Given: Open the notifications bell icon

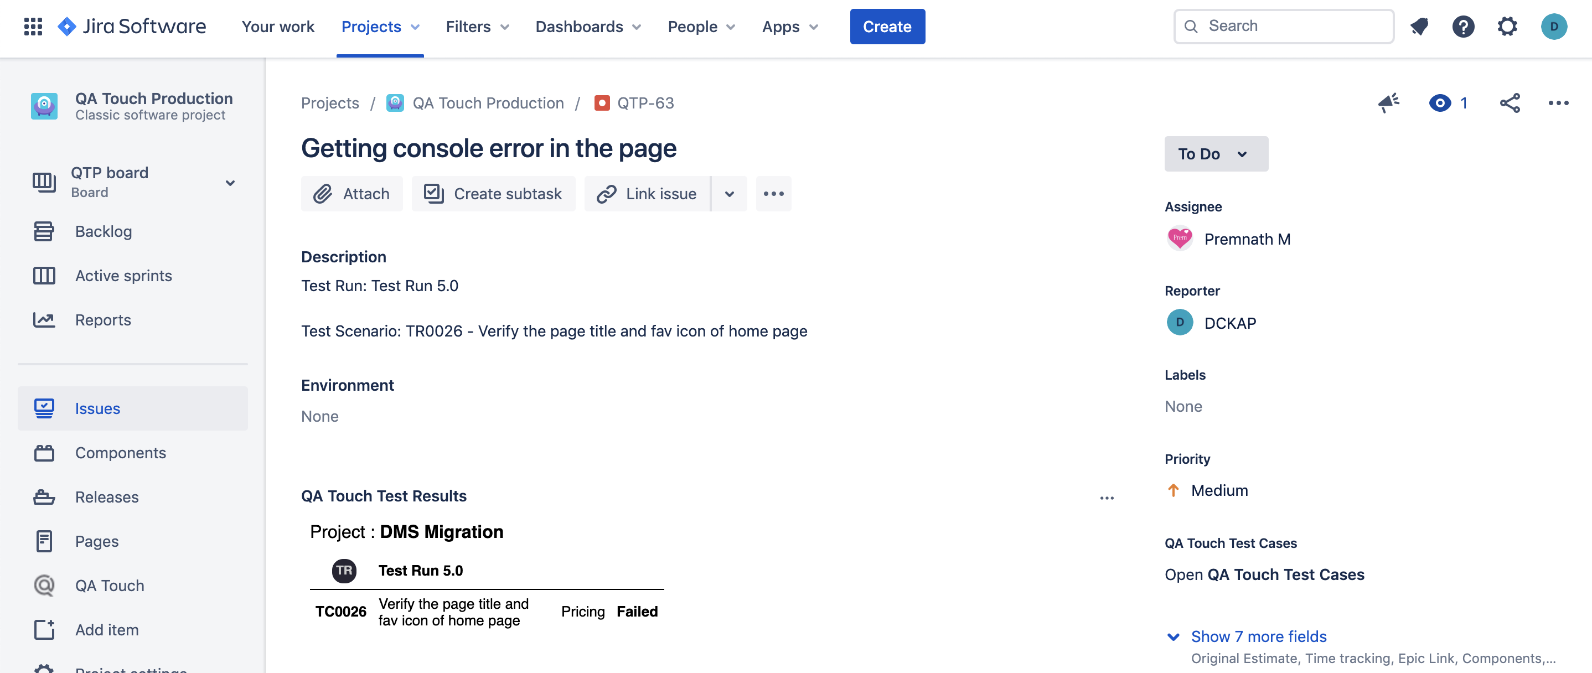Looking at the screenshot, I should (x=1419, y=27).
